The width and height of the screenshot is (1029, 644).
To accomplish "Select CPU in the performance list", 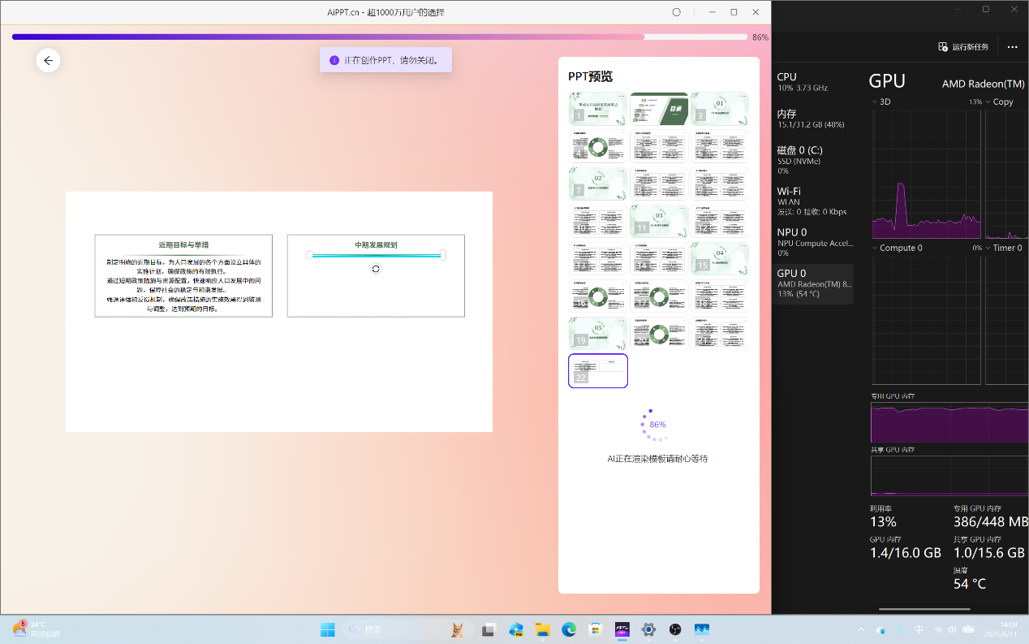I will (x=813, y=81).
